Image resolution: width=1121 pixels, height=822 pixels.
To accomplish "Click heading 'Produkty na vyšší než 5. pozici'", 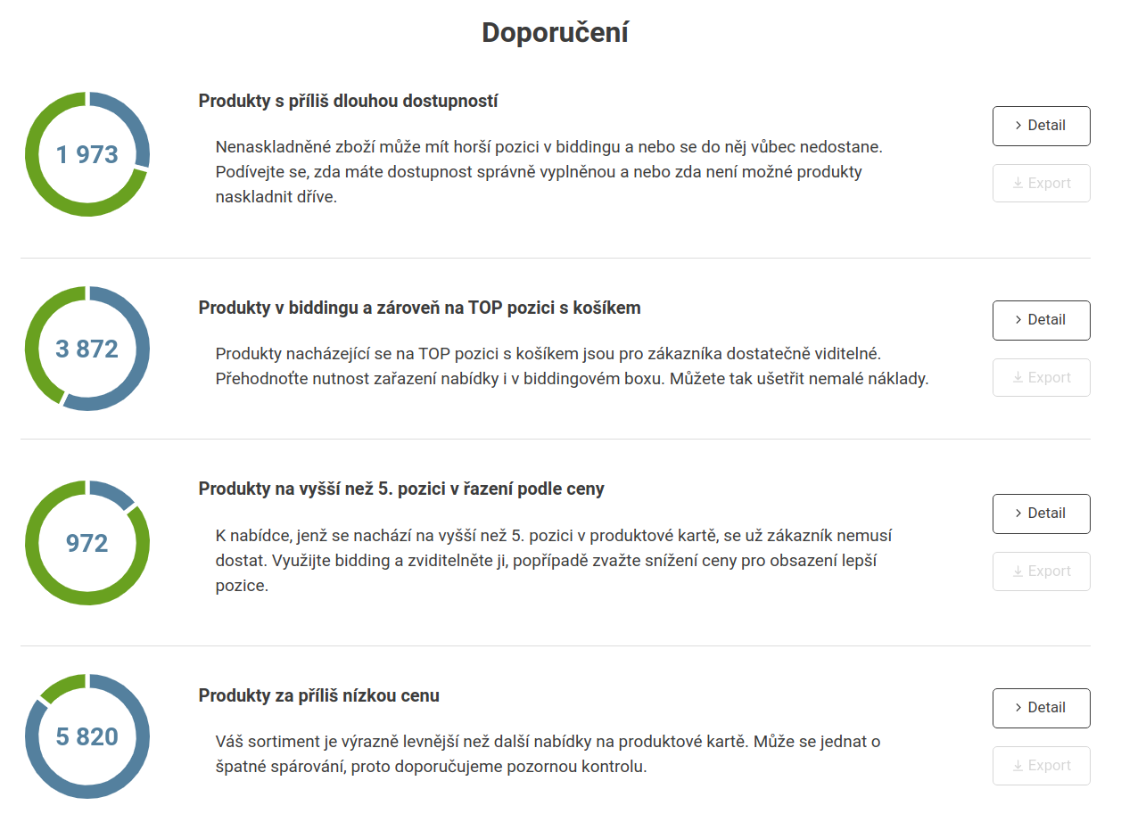I will 401,489.
